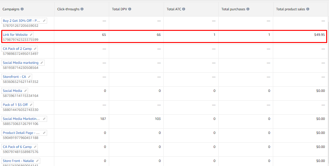
Task: Click pencil icon for CA Pack of 2 Camp
Action: coord(35,49)
